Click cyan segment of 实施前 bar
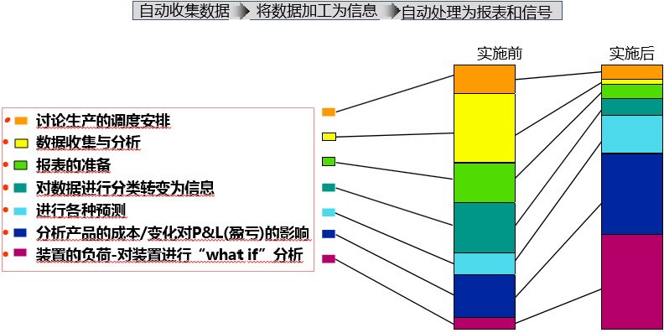 coord(485,264)
